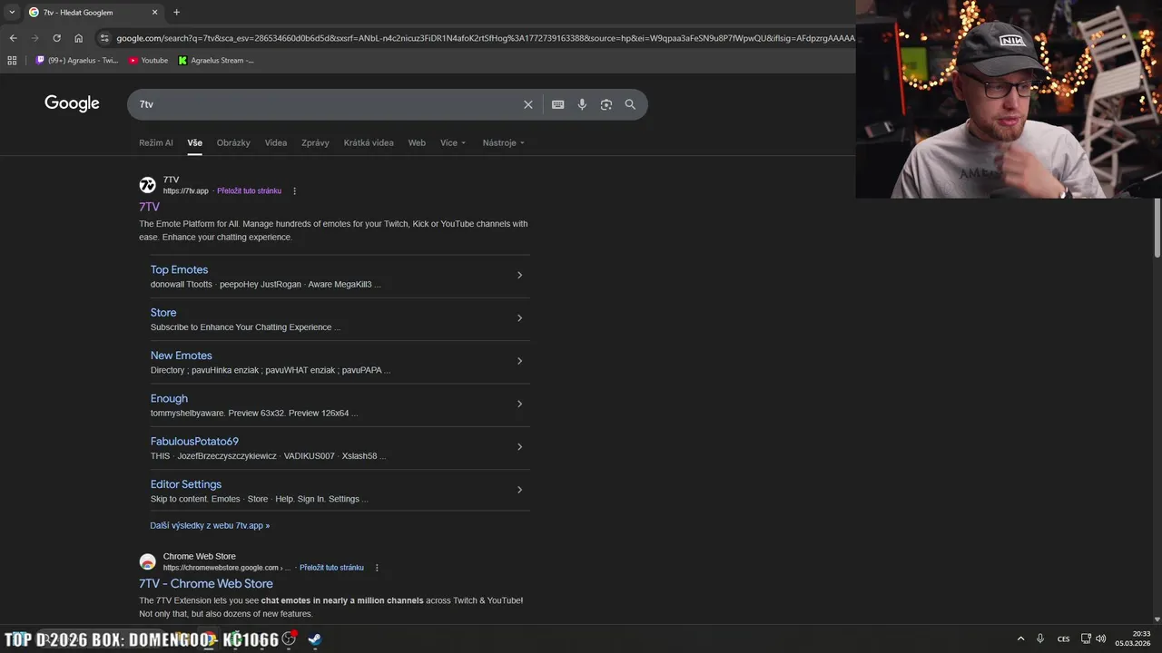This screenshot has height=653, width=1162.
Task: Switch the CES keyboard language indicator
Action: 1063,638
